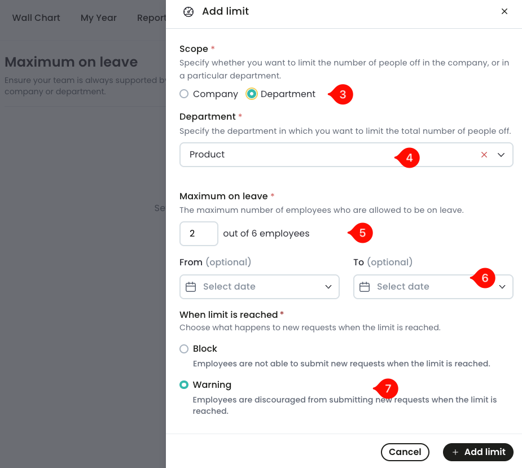Image resolution: width=522 pixels, height=468 pixels.
Task: Open the My Year tab
Action: (98, 18)
